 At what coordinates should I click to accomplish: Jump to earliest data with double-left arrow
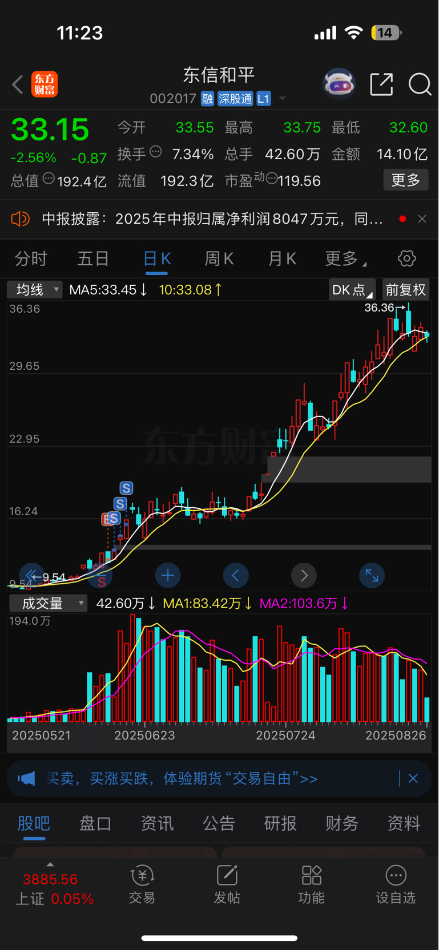(31, 575)
